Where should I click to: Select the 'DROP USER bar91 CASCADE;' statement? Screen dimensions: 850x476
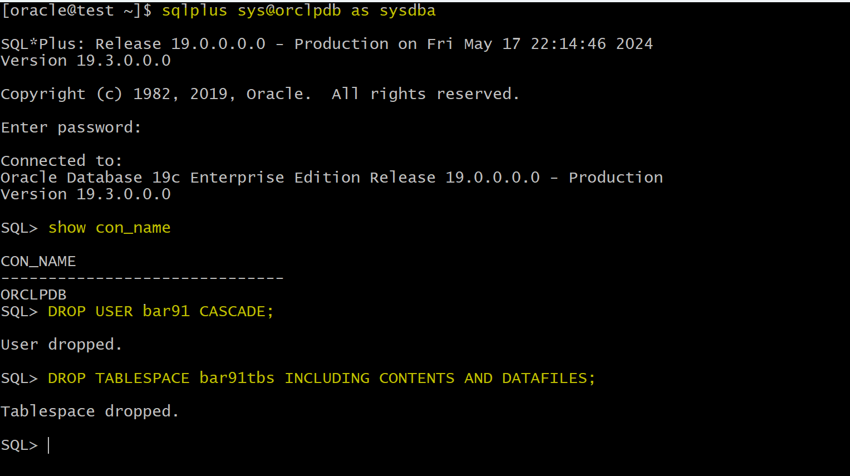click(x=161, y=311)
